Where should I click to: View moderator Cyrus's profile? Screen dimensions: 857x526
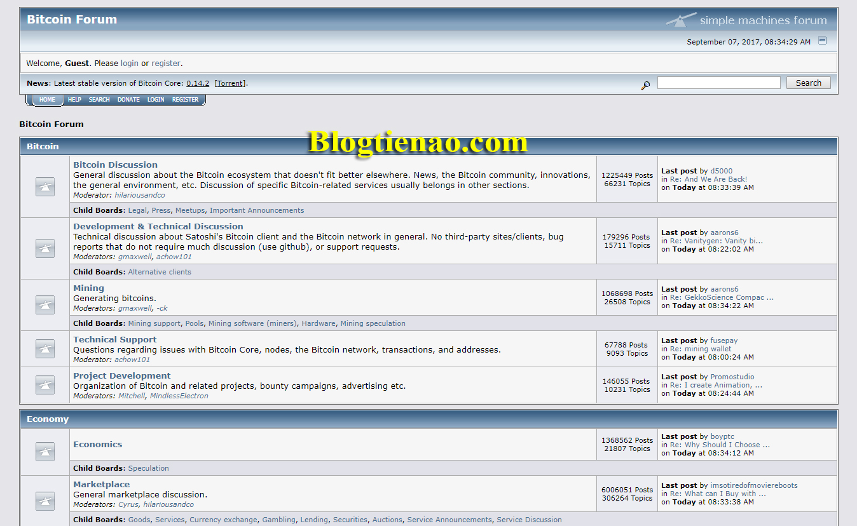tap(128, 504)
